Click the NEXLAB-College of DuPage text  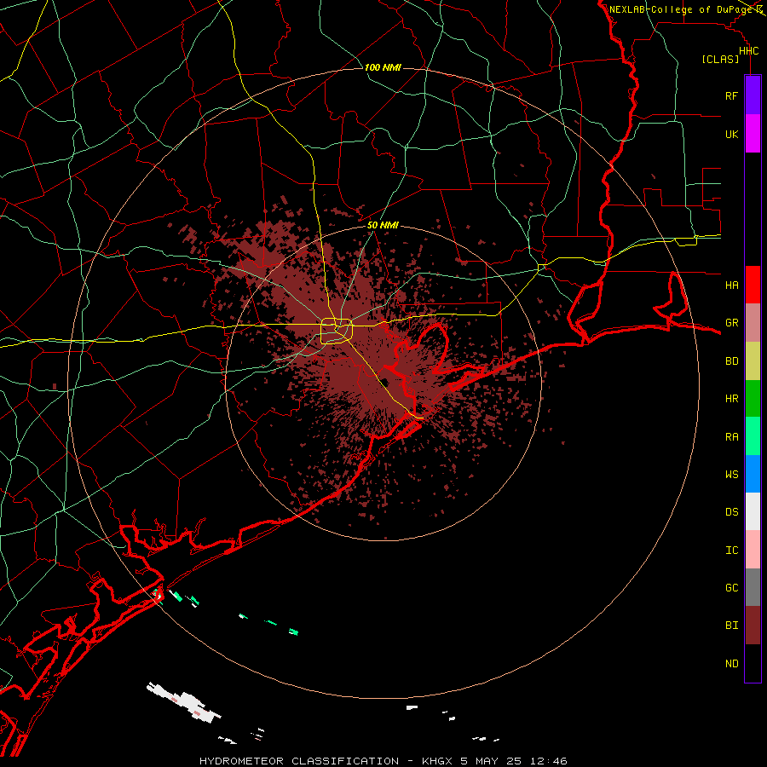tap(682, 9)
